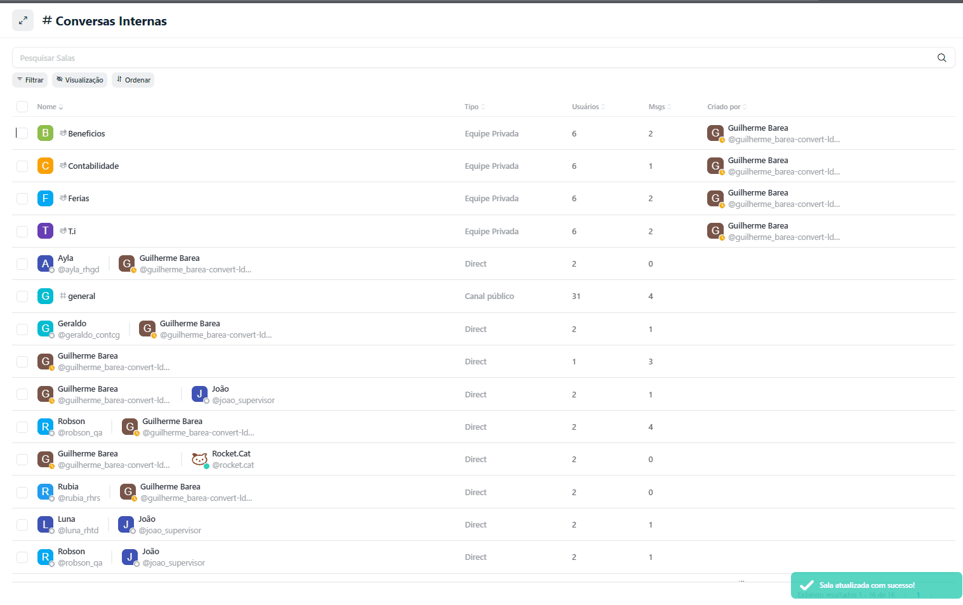Open the Ordenar sorting options
Image resolution: width=963 pixels, height=605 pixels.
click(133, 80)
